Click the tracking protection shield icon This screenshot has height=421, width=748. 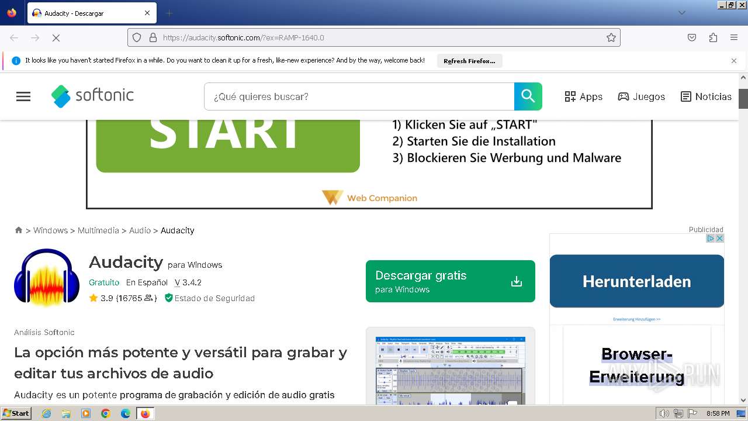click(137, 37)
